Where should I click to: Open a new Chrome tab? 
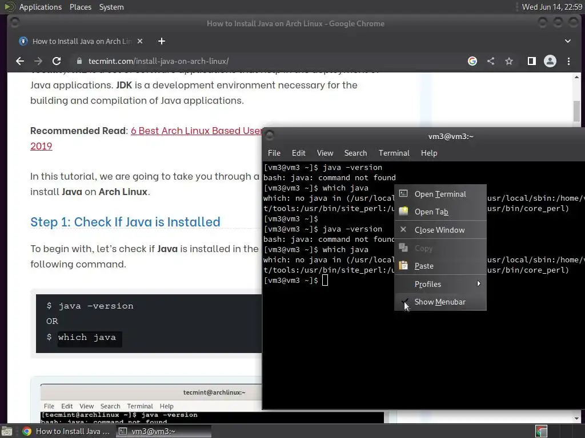[x=162, y=41]
